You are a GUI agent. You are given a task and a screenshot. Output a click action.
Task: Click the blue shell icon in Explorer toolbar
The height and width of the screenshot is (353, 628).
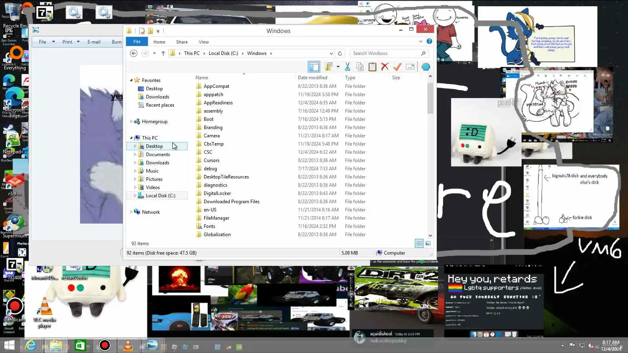click(x=426, y=67)
